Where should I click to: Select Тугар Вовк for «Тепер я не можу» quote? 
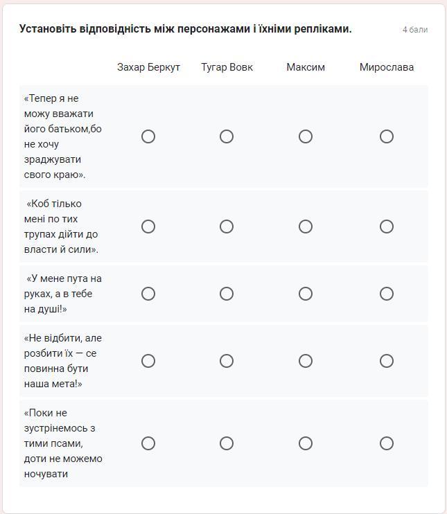227,136
